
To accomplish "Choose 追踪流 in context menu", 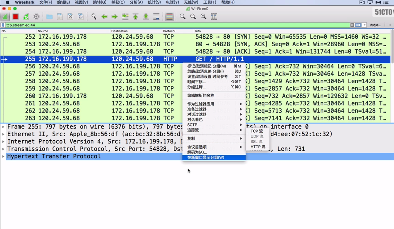I will (x=214, y=130).
